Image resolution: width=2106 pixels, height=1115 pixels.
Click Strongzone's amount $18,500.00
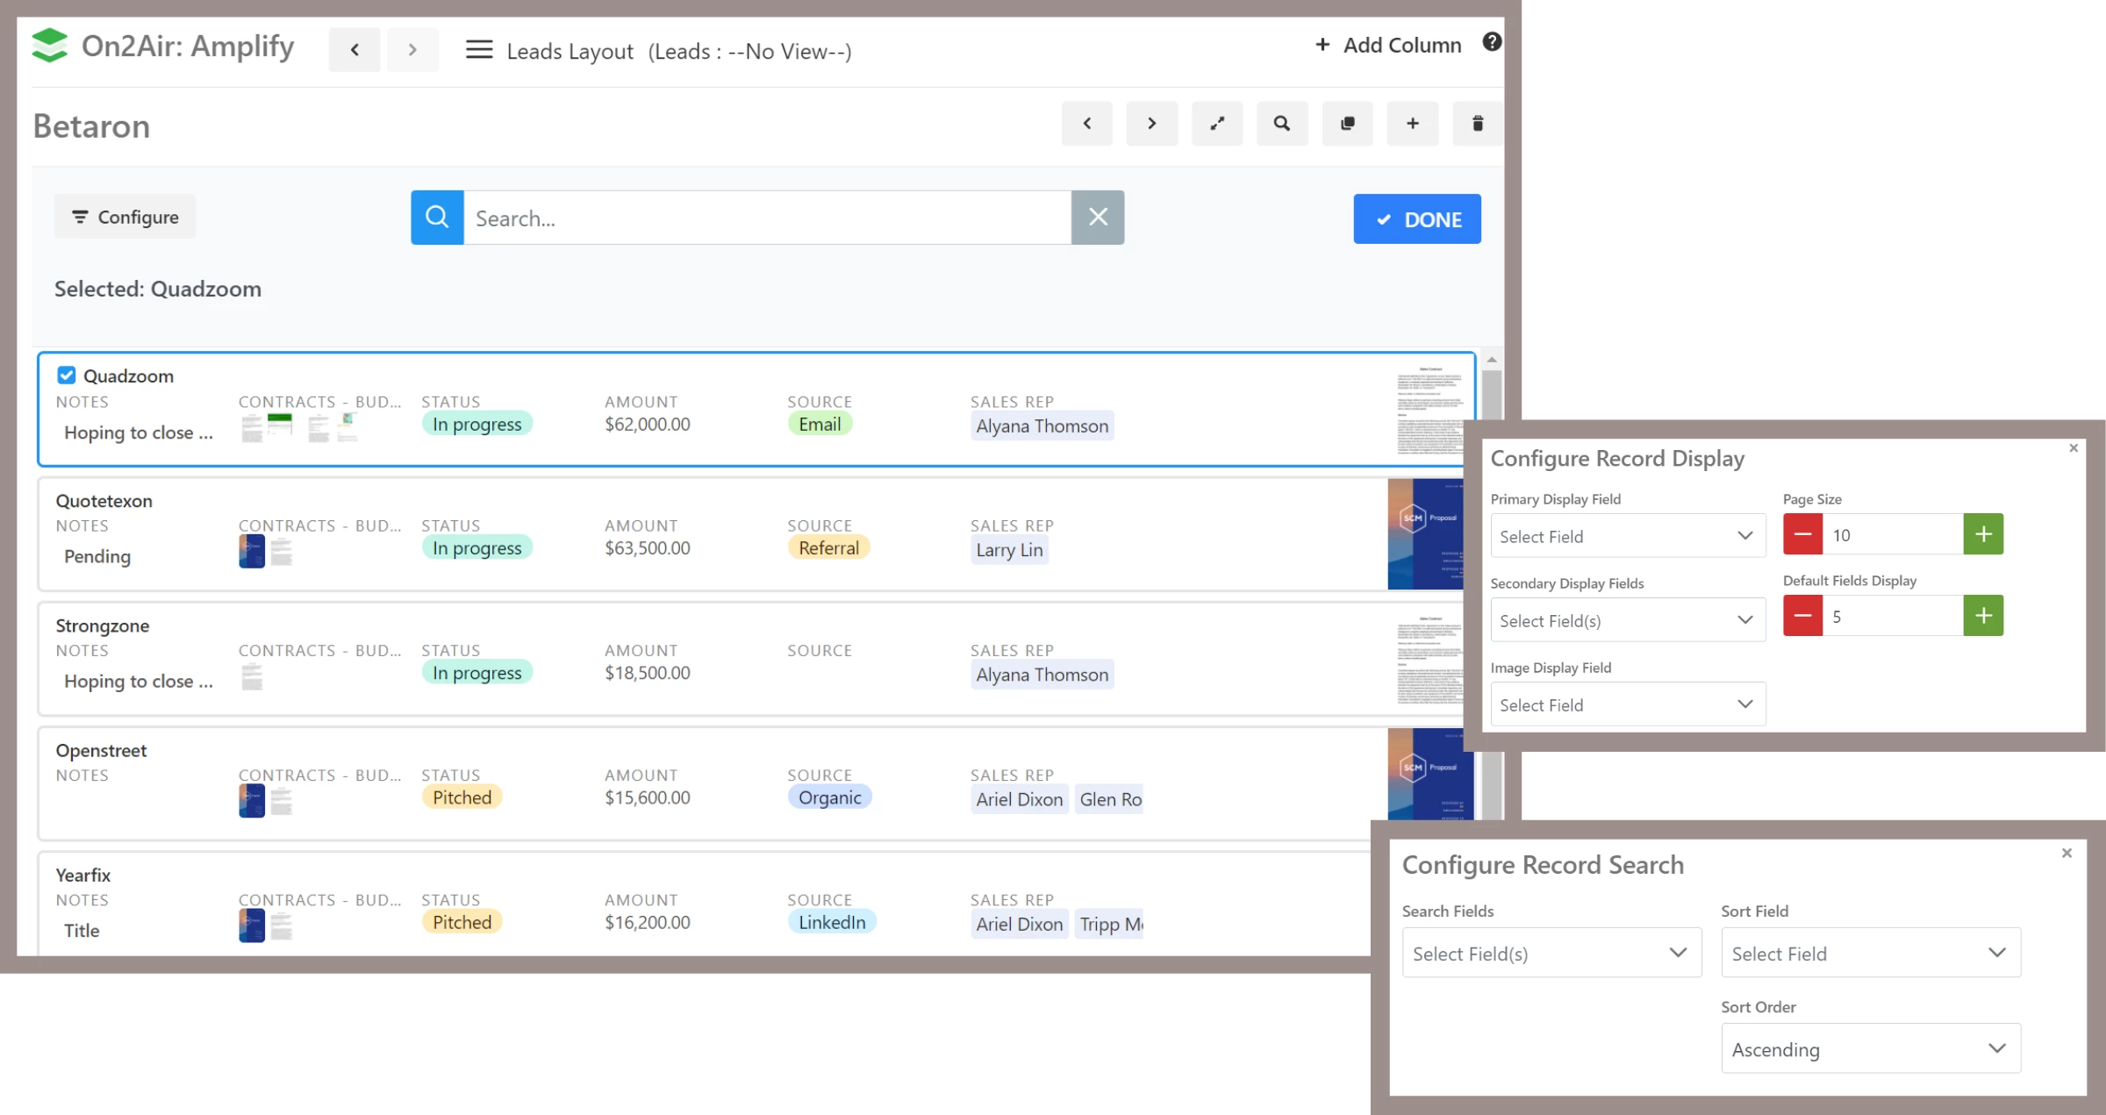[x=647, y=673]
